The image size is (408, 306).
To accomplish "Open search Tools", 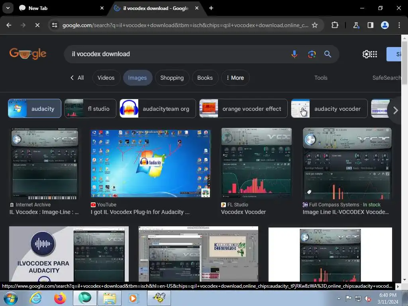I will (x=321, y=78).
